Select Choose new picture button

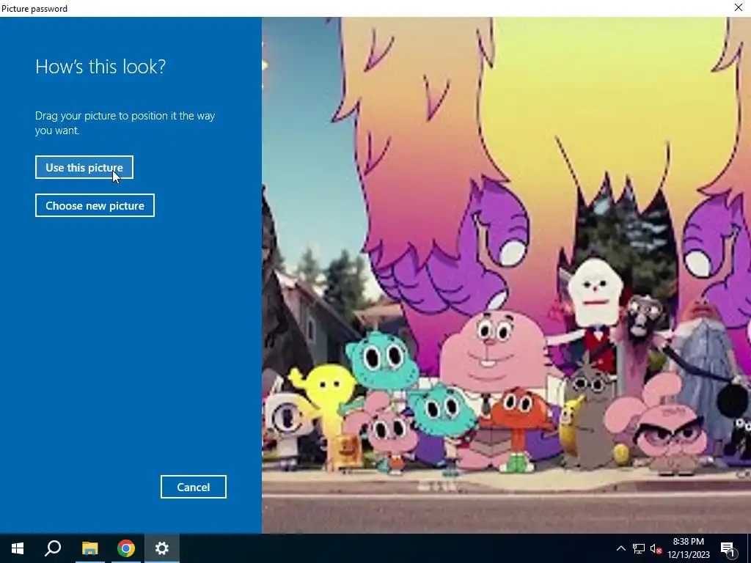[95, 205]
